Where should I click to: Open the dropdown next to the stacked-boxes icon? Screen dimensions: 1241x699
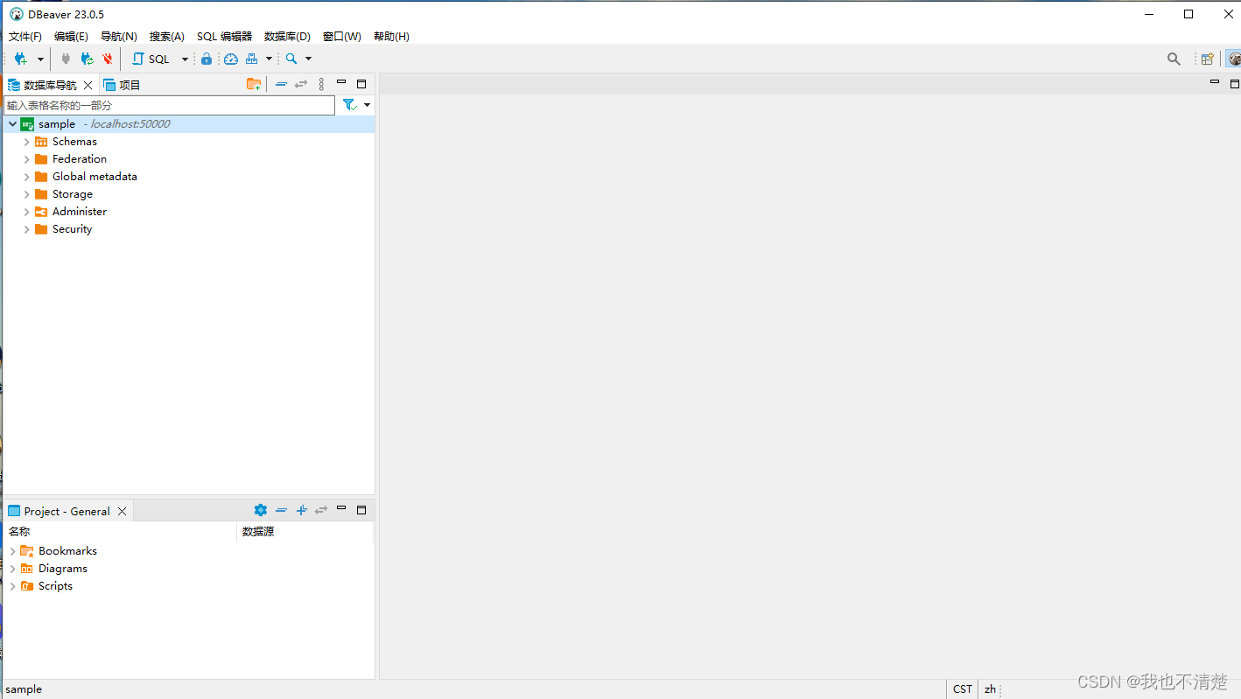click(x=269, y=59)
